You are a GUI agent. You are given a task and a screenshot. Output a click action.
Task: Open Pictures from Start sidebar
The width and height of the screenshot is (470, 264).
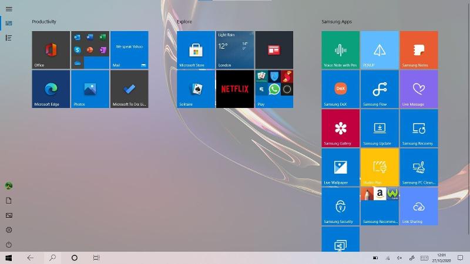(9, 215)
